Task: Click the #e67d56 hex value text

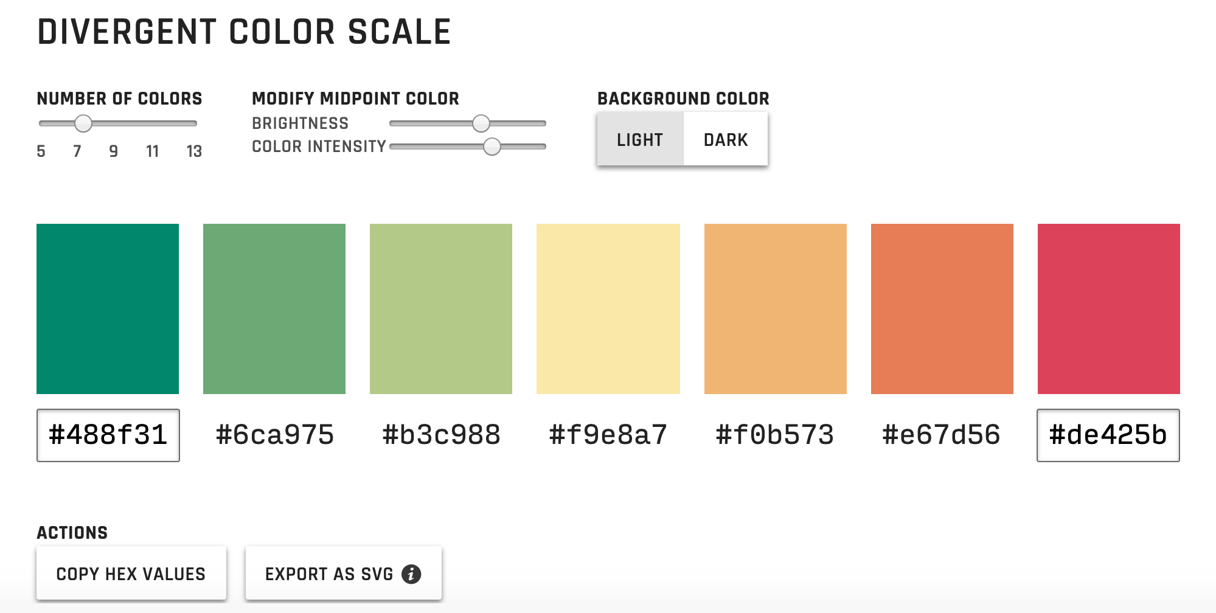Action: click(942, 435)
